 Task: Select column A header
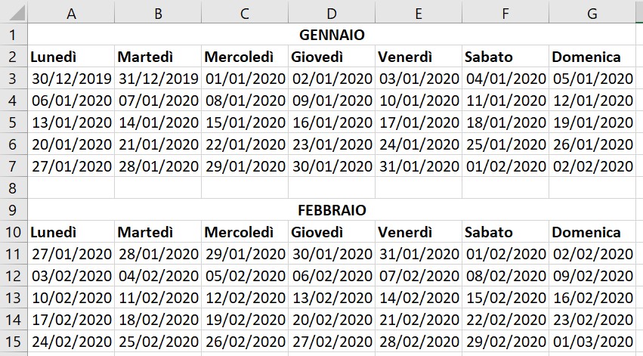(71, 13)
